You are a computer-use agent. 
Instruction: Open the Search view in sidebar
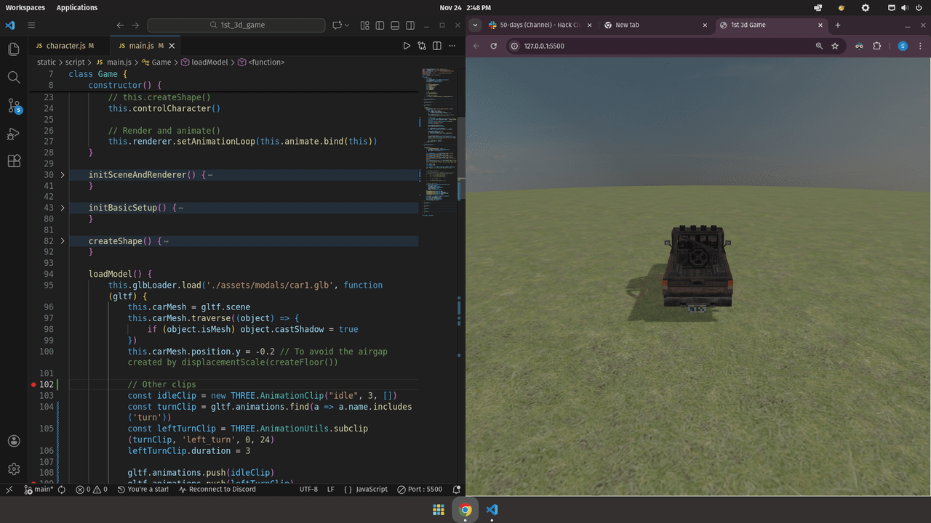coord(14,77)
